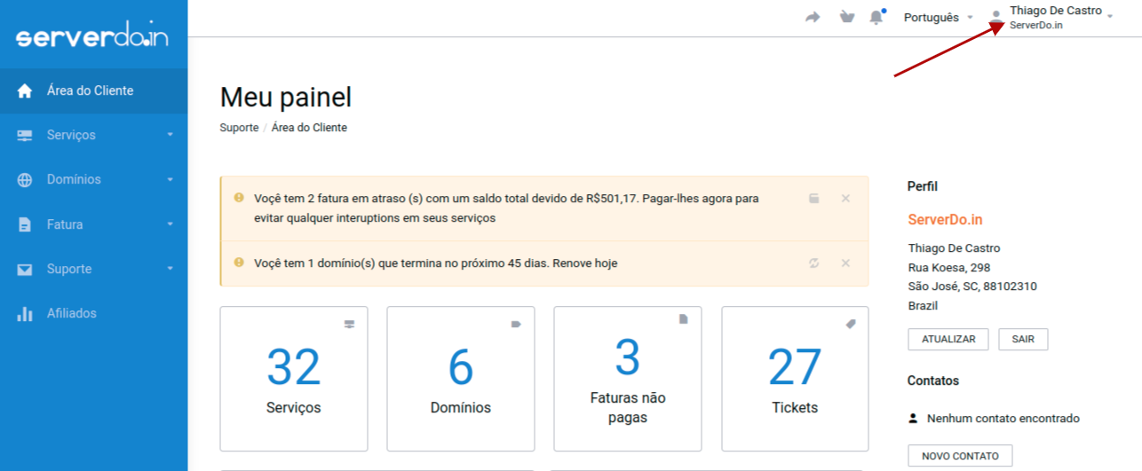This screenshot has width=1142, height=471.
Task: Go to Área do Cliente menu item
Action: pyautogui.click(x=90, y=90)
